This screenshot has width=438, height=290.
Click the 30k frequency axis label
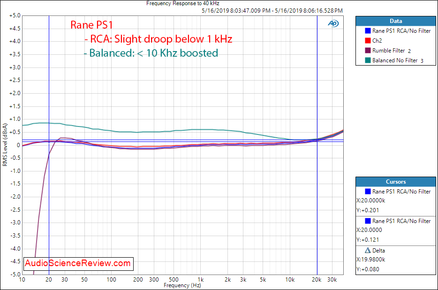[332, 280]
